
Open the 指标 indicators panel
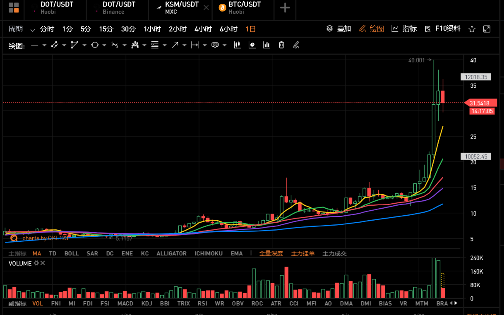click(404, 29)
